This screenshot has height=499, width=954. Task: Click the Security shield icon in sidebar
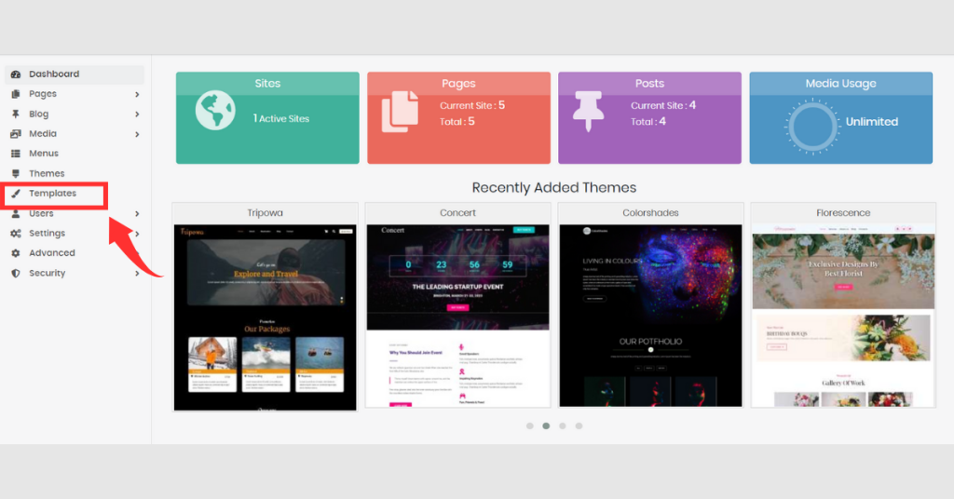click(x=16, y=273)
